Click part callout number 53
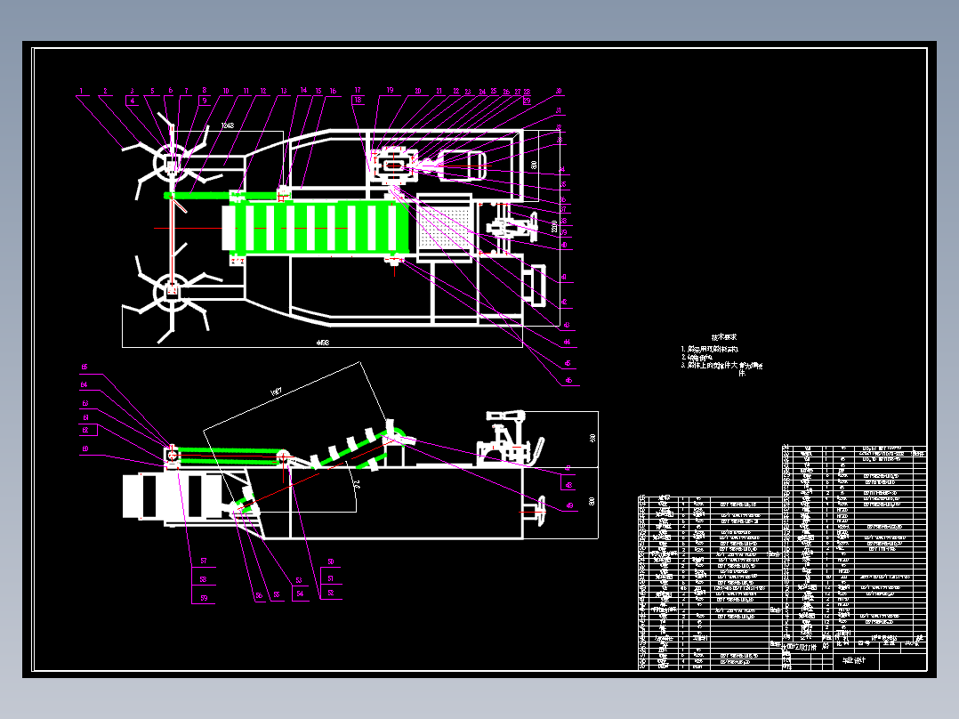 click(299, 581)
